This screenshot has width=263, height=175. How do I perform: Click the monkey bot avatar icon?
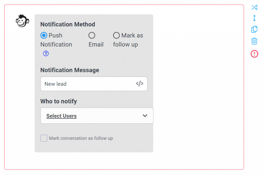[22, 21]
